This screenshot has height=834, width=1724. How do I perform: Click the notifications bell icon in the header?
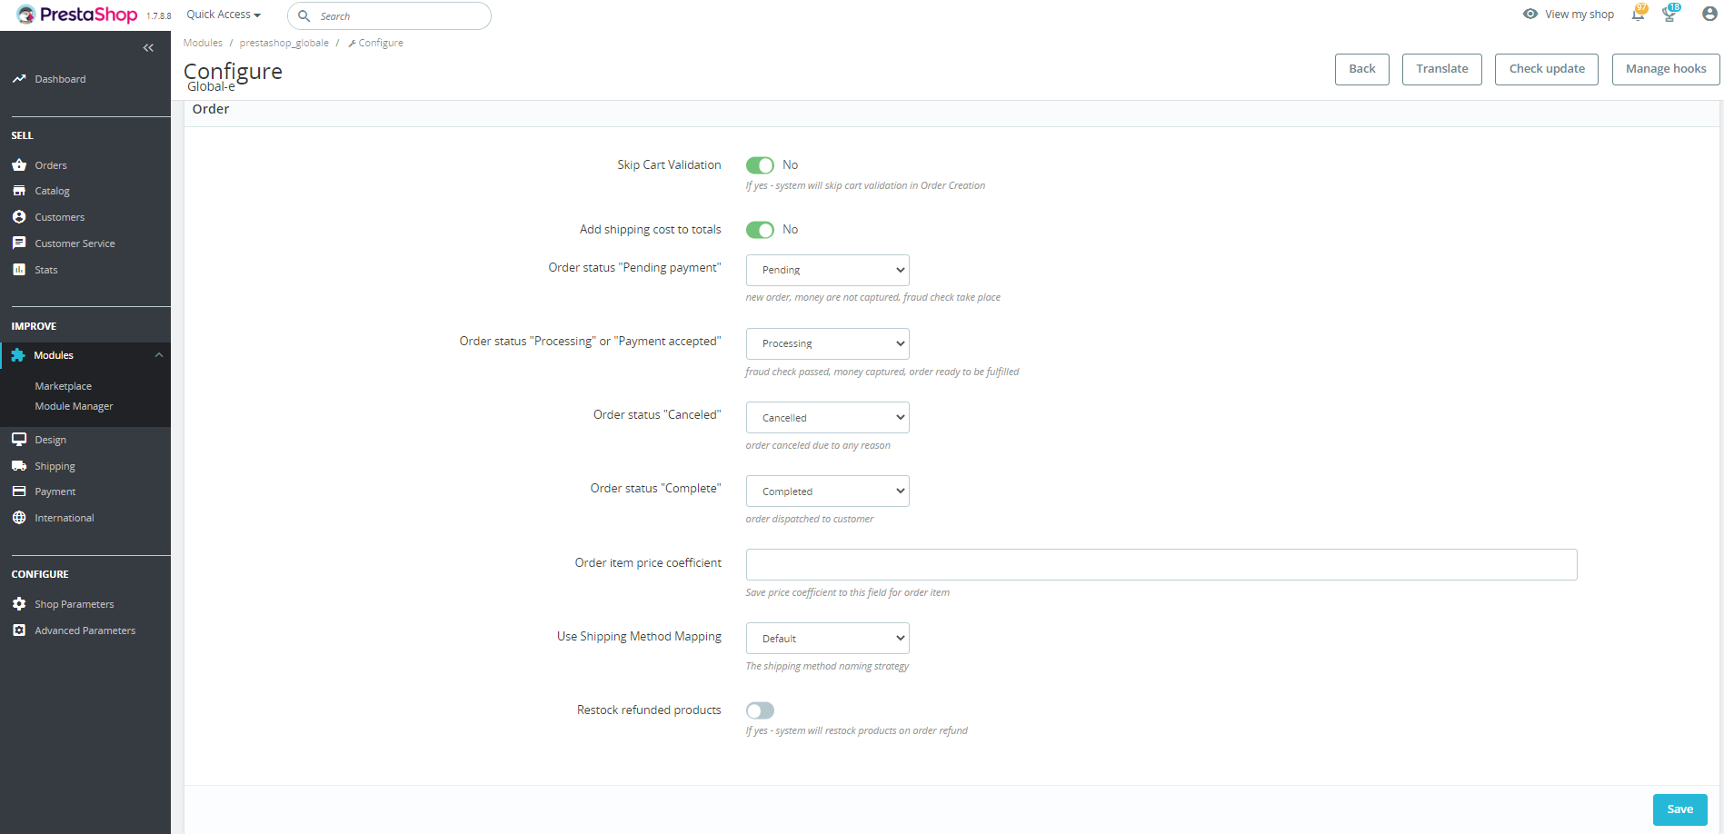(1638, 14)
